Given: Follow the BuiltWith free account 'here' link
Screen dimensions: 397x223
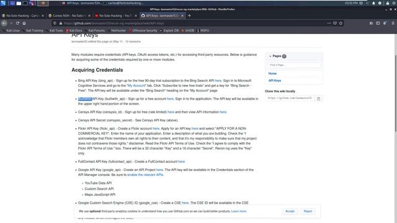Looking at the screenshot, I should point(170,98).
